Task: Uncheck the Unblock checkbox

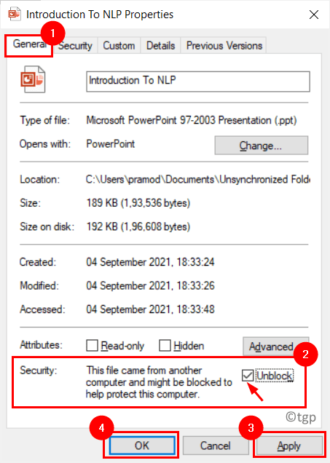Action: click(248, 376)
